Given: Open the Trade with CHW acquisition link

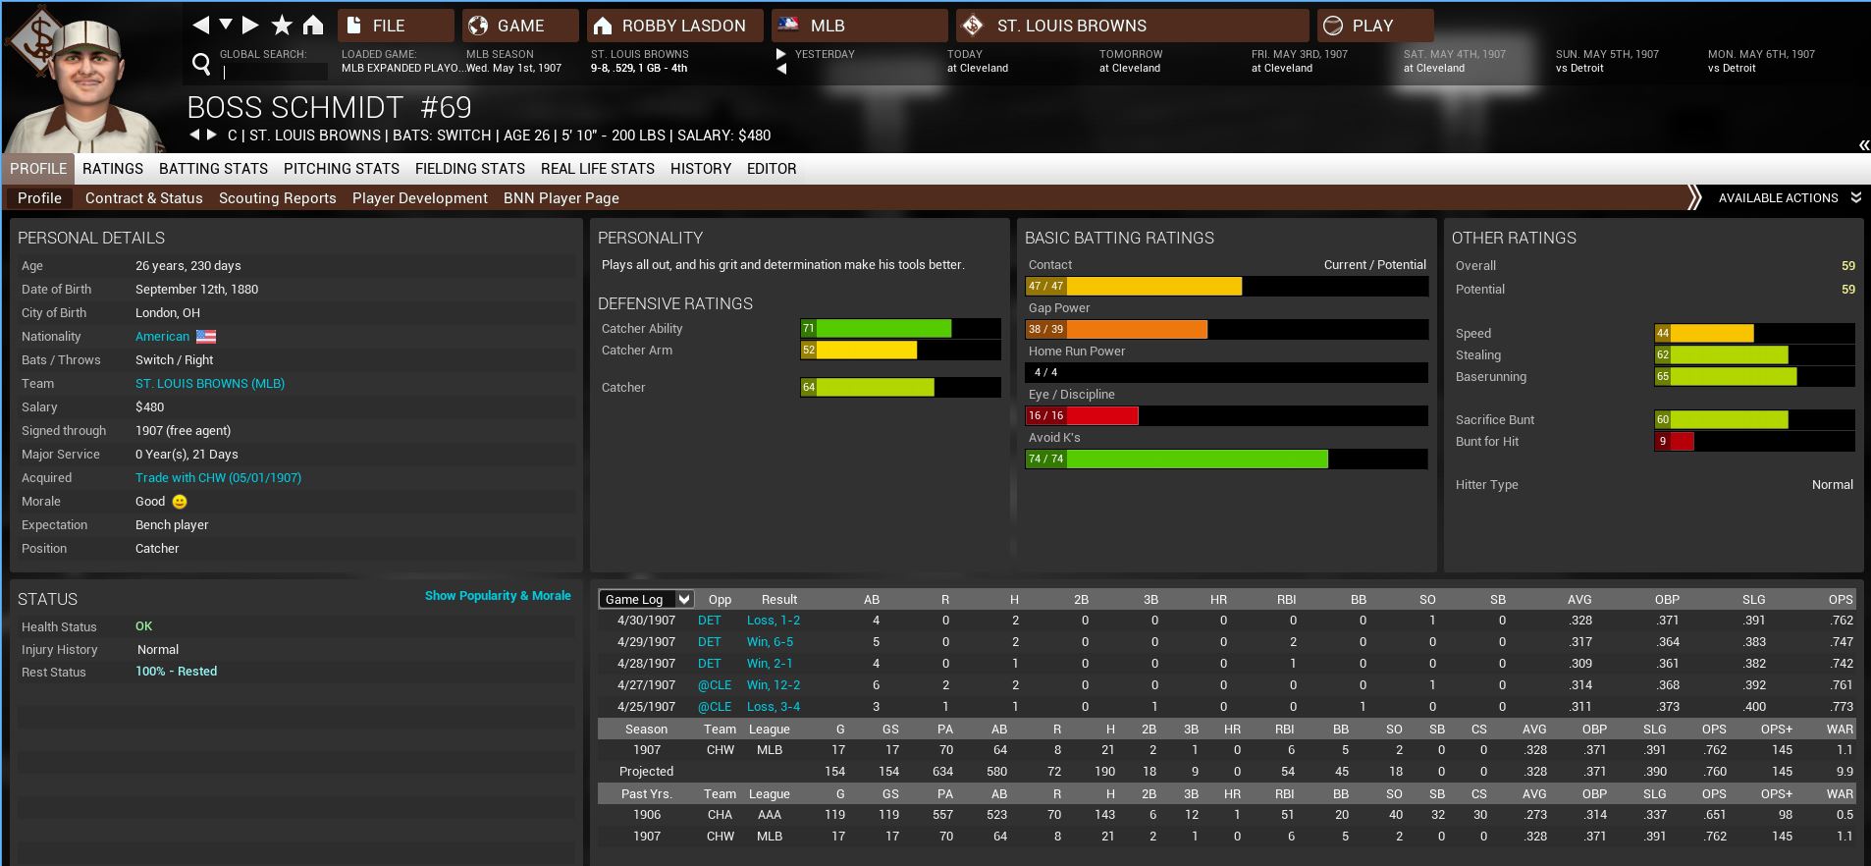Looking at the screenshot, I should [x=218, y=477].
